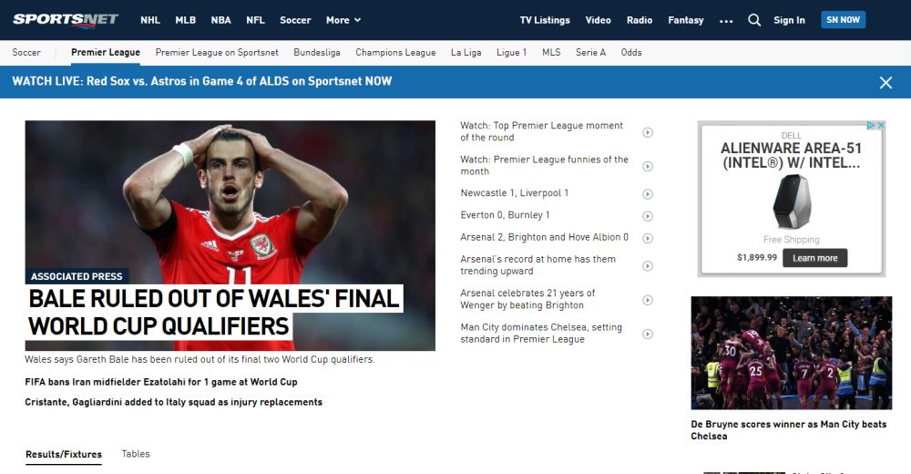Switch to La Liga
The image size is (911, 474).
point(466,52)
